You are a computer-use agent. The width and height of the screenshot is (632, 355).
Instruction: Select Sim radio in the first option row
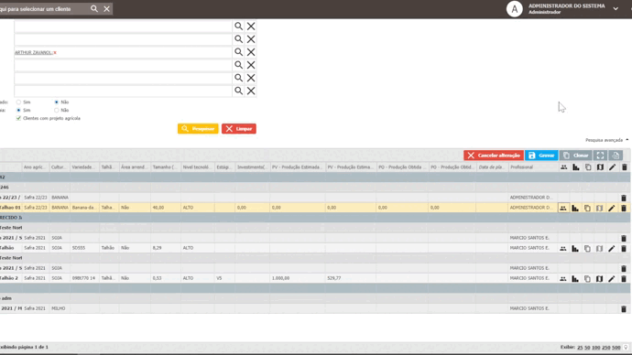click(18, 102)
